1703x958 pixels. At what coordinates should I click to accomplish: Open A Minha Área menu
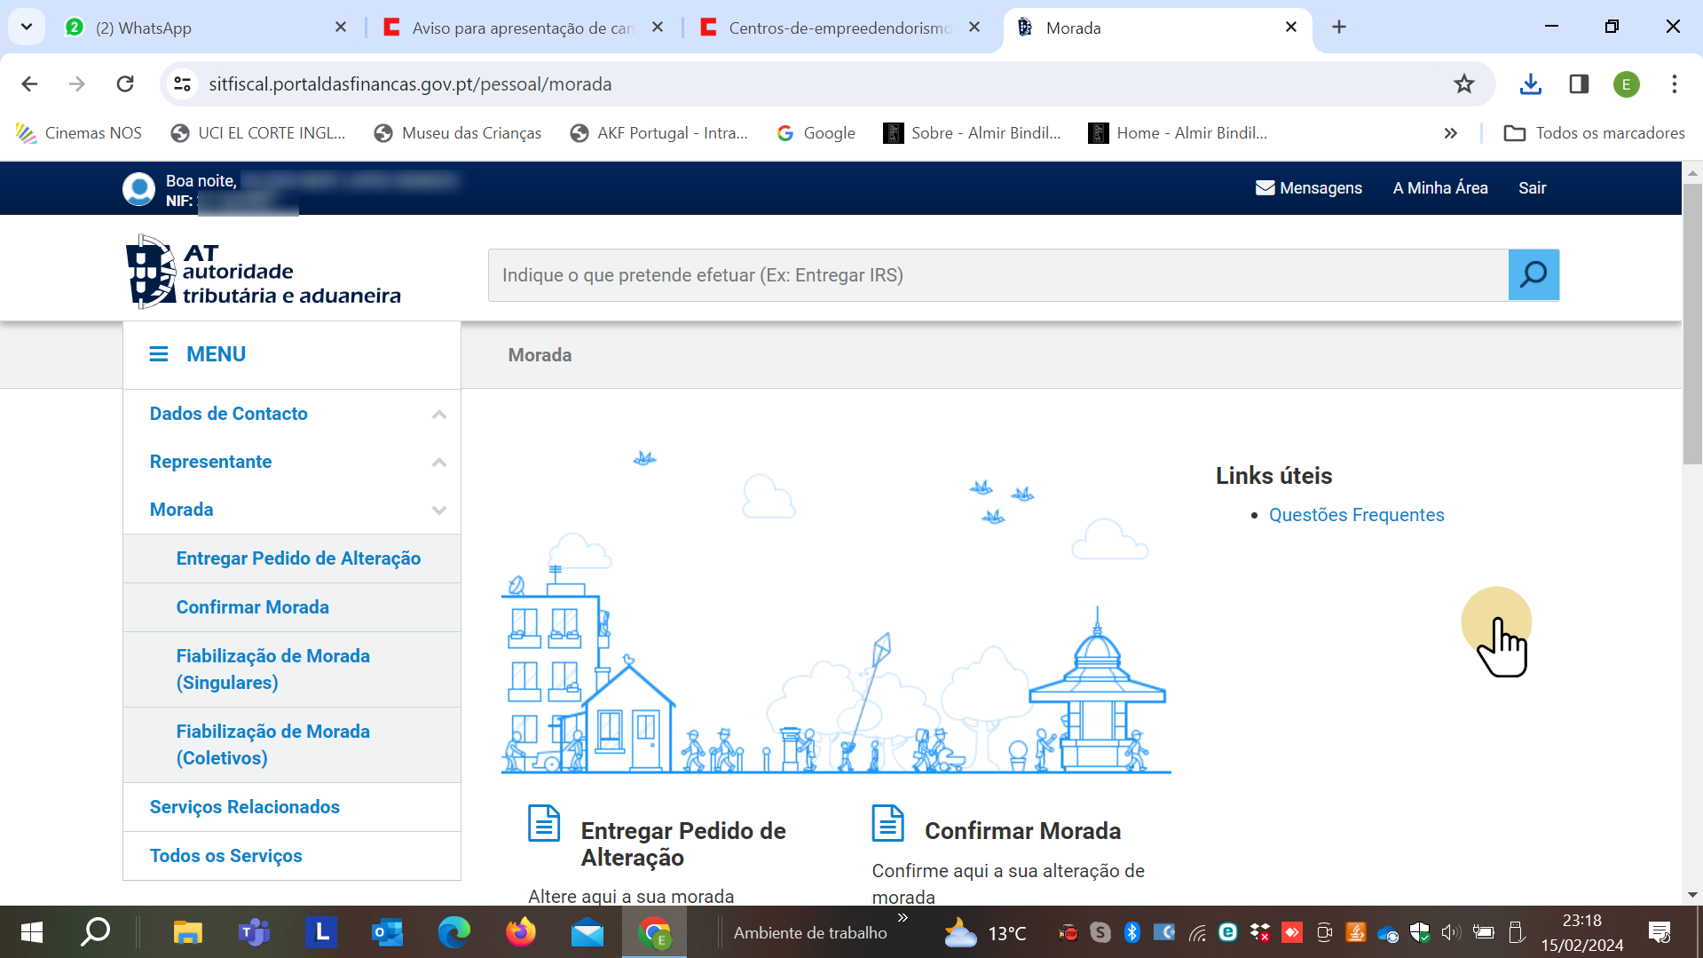tap(1439, 188)
